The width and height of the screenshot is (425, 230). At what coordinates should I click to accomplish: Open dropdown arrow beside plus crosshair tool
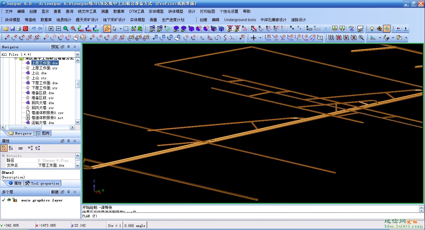click(260, 38)
